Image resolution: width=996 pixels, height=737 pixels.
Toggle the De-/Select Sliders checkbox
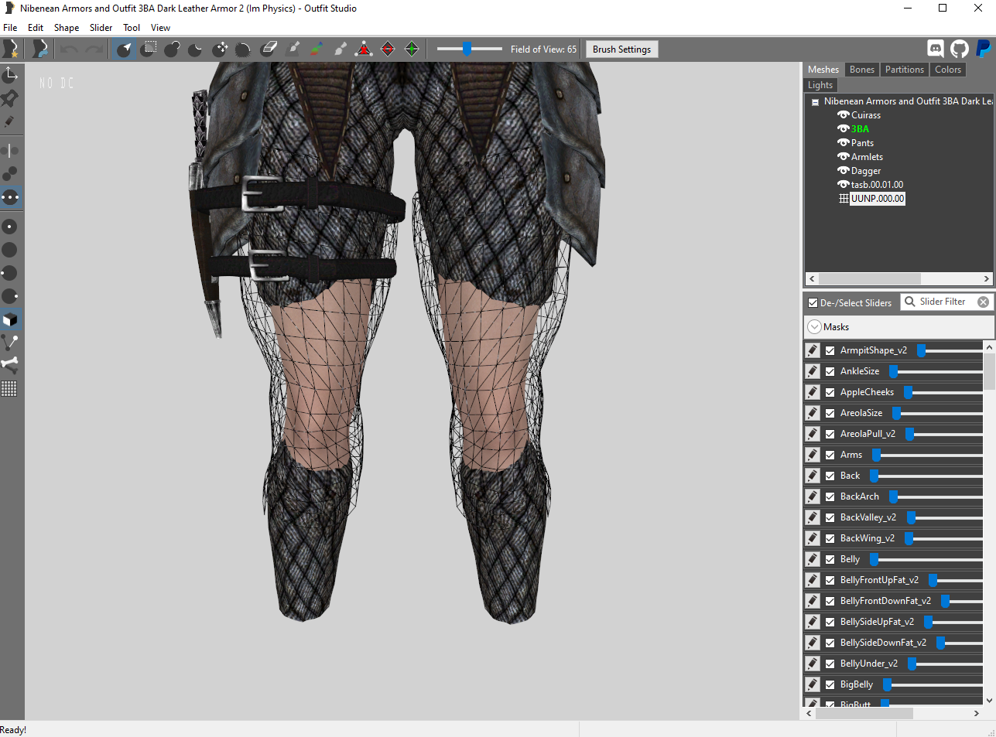coord(813,302)
